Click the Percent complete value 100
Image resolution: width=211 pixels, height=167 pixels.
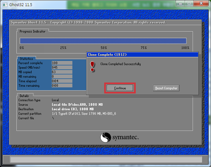click(x=62, y=63)
